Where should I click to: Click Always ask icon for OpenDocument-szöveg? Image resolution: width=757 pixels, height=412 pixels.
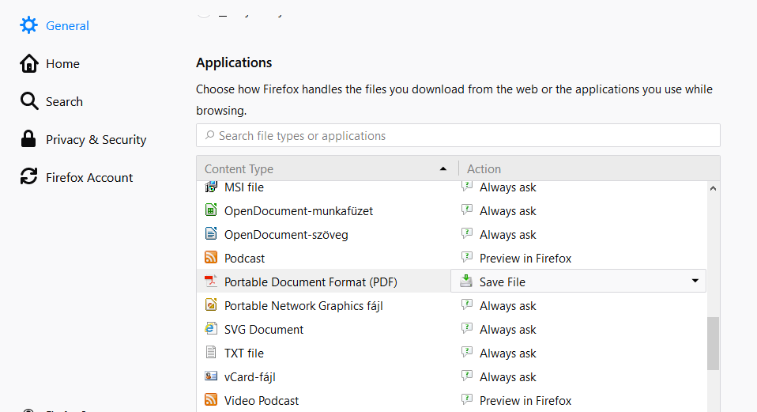(x=467, y=233)
